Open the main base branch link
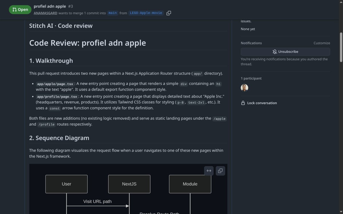Viewport: 343px width, 214px height. 113,13
